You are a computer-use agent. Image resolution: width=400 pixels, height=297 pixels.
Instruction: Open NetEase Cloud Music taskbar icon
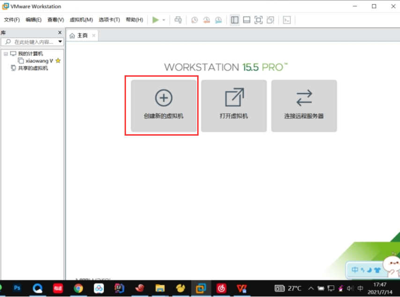coord(221,288)
